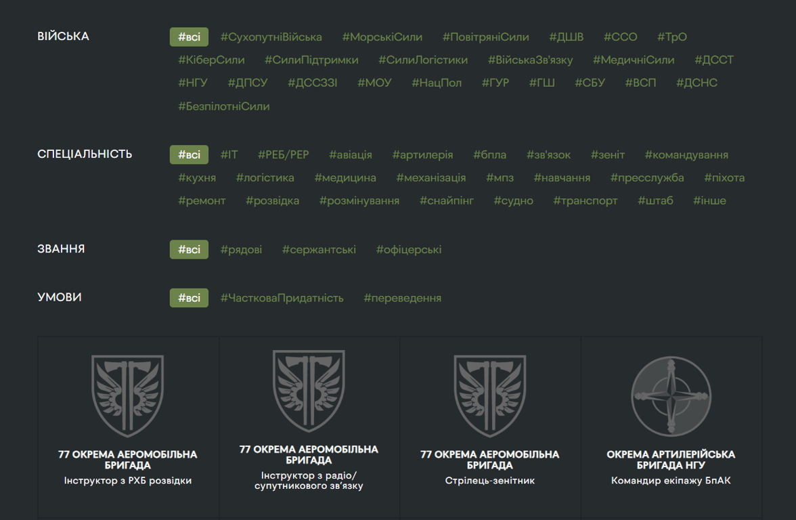Screen dimensions: 796x520
Task: Click the emblem above Інструктор з РХБ розвідки
Action: (x=128, y=396)
